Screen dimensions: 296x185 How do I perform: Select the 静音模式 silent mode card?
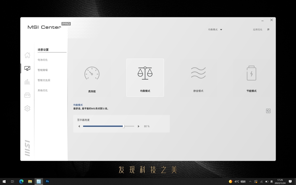coord(198,78)
